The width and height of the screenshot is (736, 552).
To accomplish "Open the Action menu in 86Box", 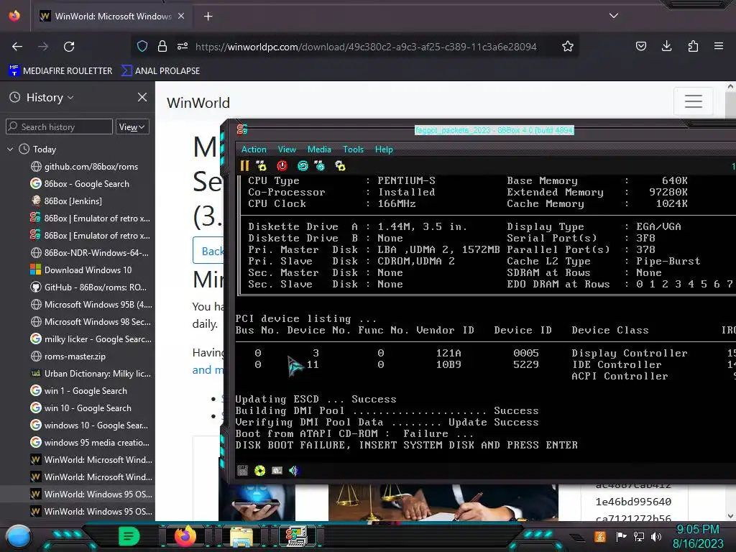I will (254, 149).
